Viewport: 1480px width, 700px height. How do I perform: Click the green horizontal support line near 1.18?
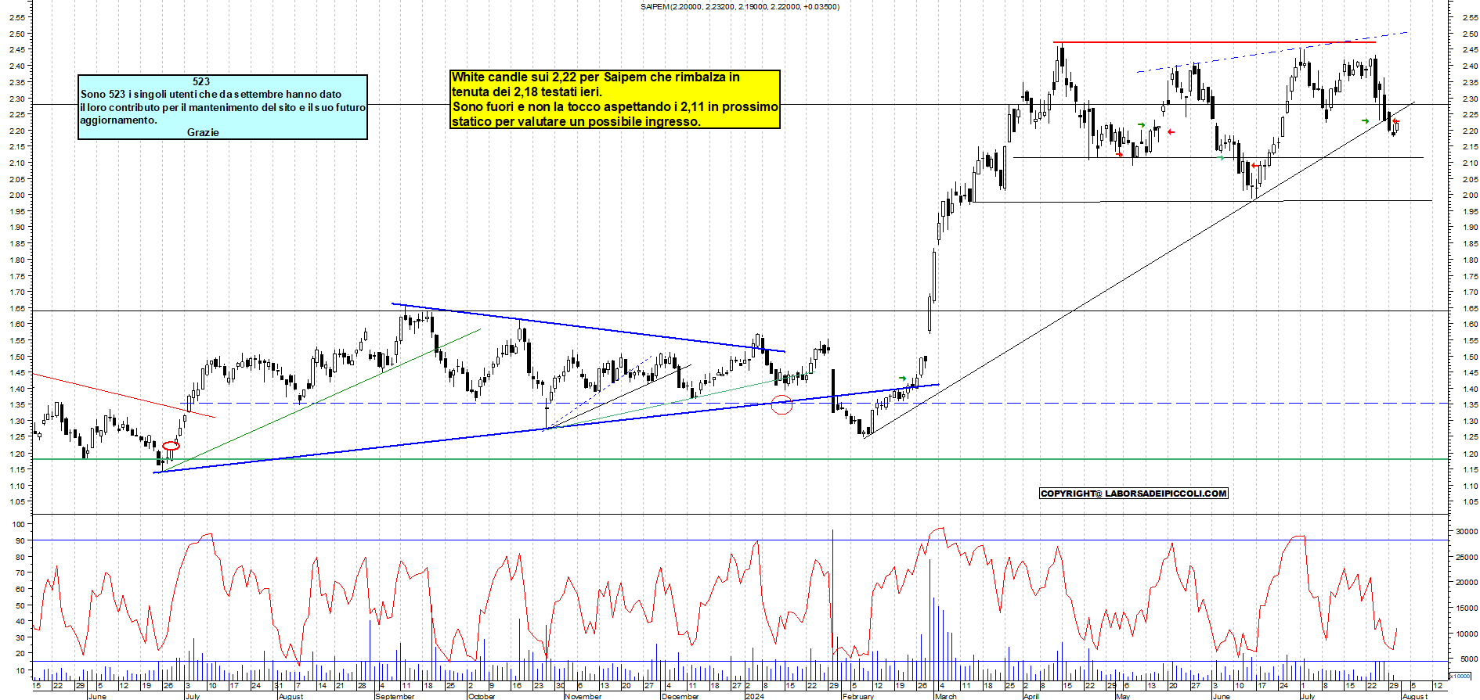[740, 459]
